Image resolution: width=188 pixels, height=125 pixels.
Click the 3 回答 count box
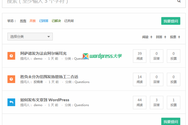pos(157,103)
